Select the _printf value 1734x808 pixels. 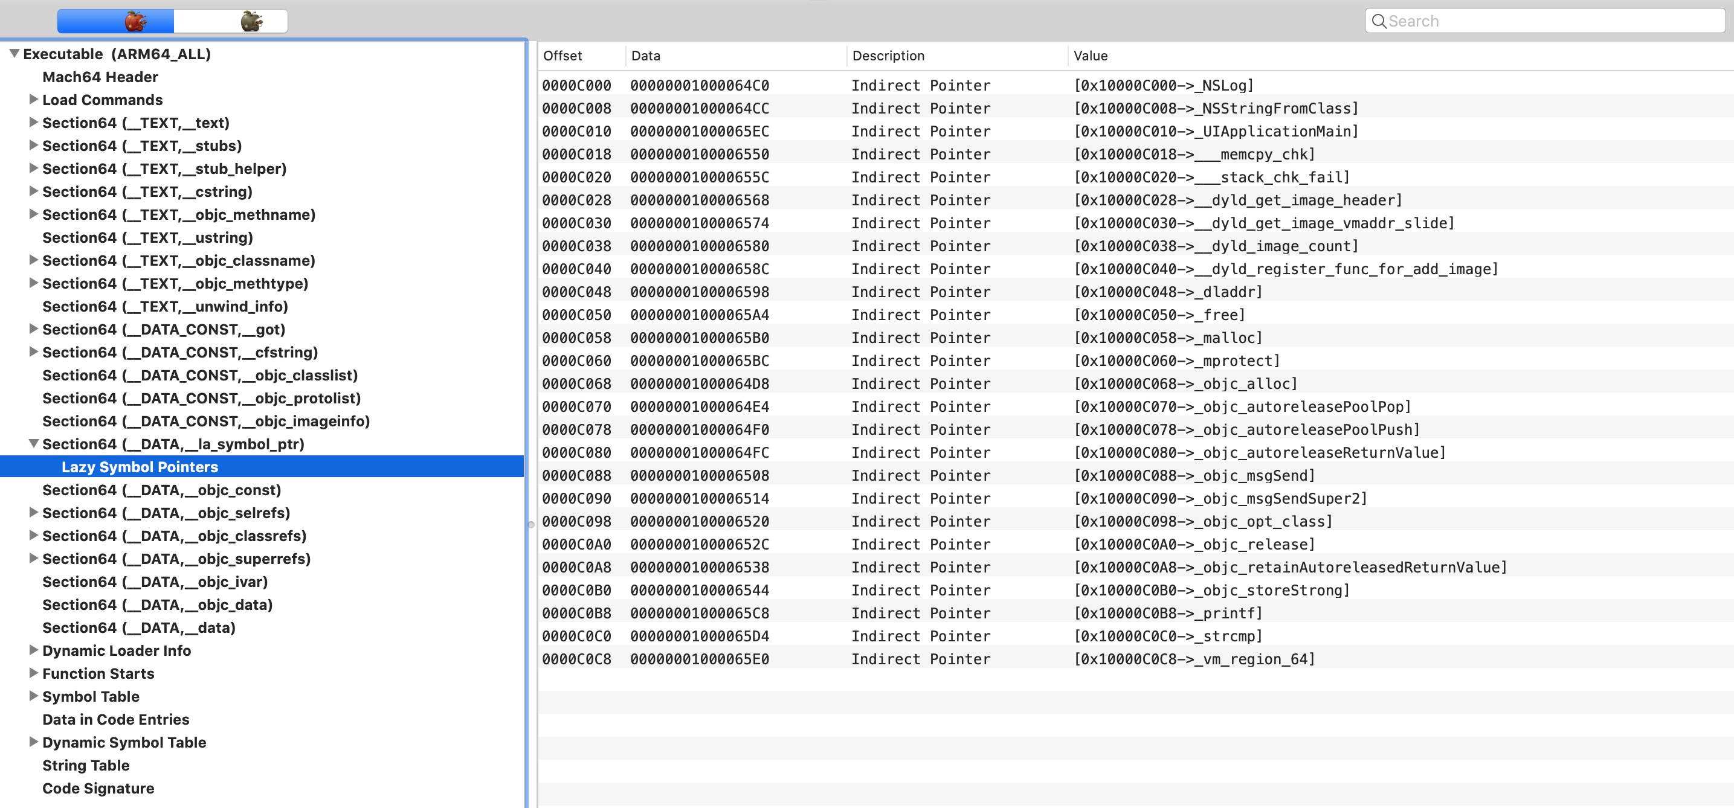pos(1168,613)
